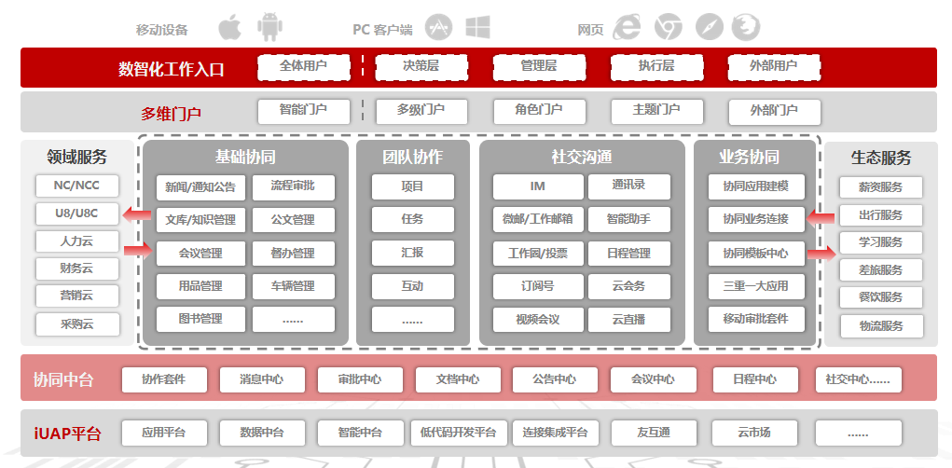Click the red right arrow pointing to 学习服务
Viewport: 952px width, 468px height.
click(821, 253)
